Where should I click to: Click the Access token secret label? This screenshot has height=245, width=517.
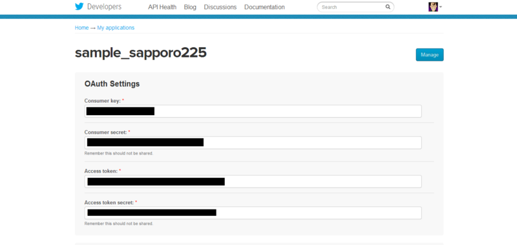tap(109, 202)
